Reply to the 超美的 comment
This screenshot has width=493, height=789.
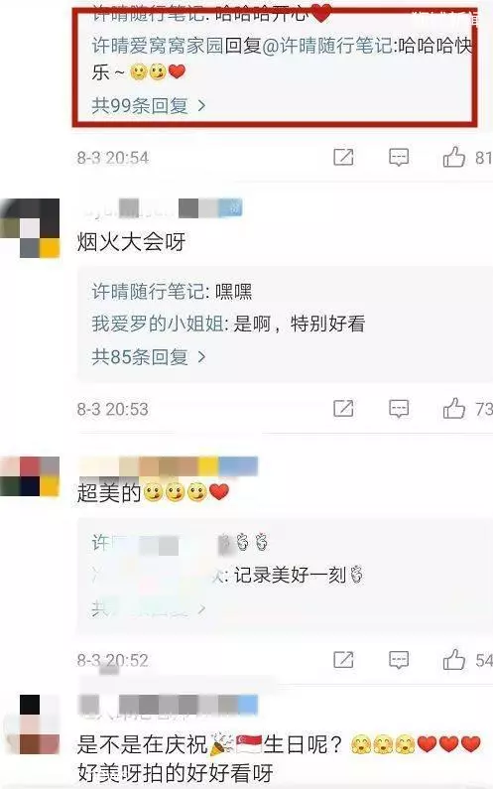coord(399,660)
